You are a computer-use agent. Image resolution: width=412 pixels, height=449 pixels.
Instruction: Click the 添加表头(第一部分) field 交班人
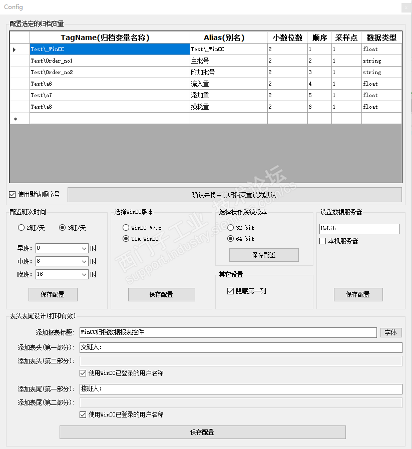241,347
